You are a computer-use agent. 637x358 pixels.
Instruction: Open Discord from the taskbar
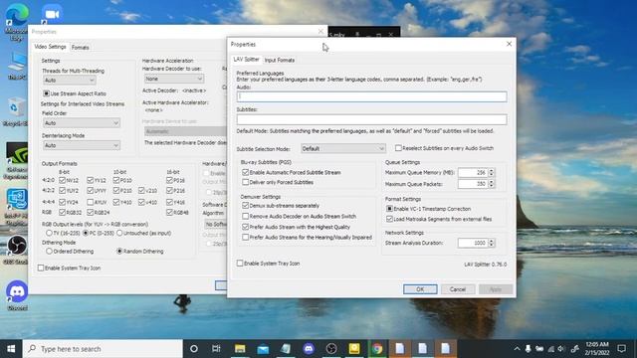coord(309,349)
